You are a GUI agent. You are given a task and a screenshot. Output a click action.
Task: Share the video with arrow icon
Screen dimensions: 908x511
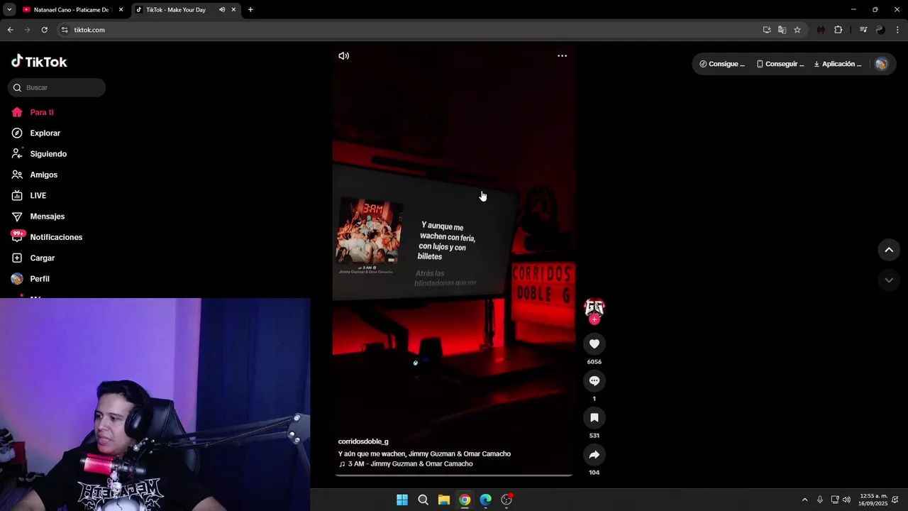pyautogui.click(x=594, y=455)
